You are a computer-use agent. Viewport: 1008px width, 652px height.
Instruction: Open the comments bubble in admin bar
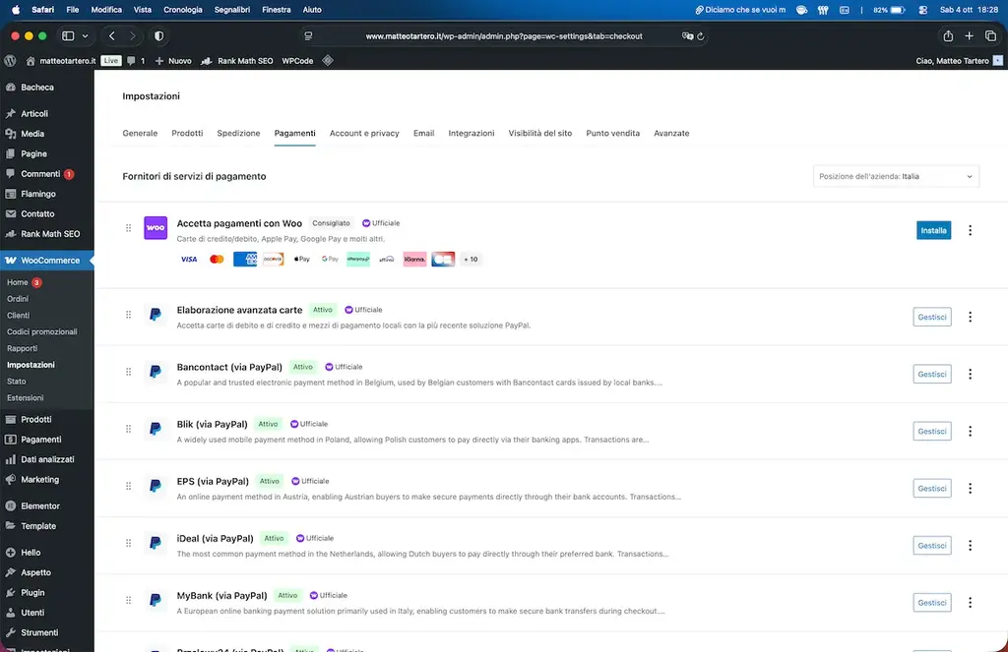tap(136, 60)
